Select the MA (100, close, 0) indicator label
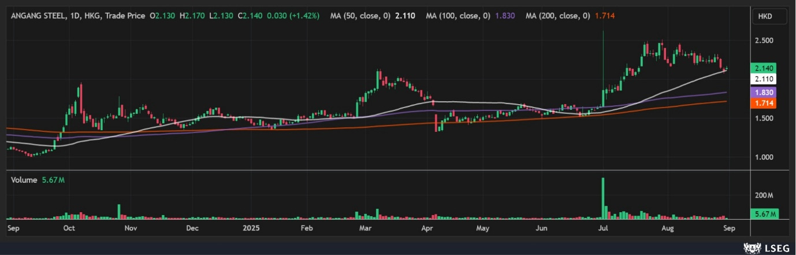Viewport: 796px width, 255px height. pos(458,16)
